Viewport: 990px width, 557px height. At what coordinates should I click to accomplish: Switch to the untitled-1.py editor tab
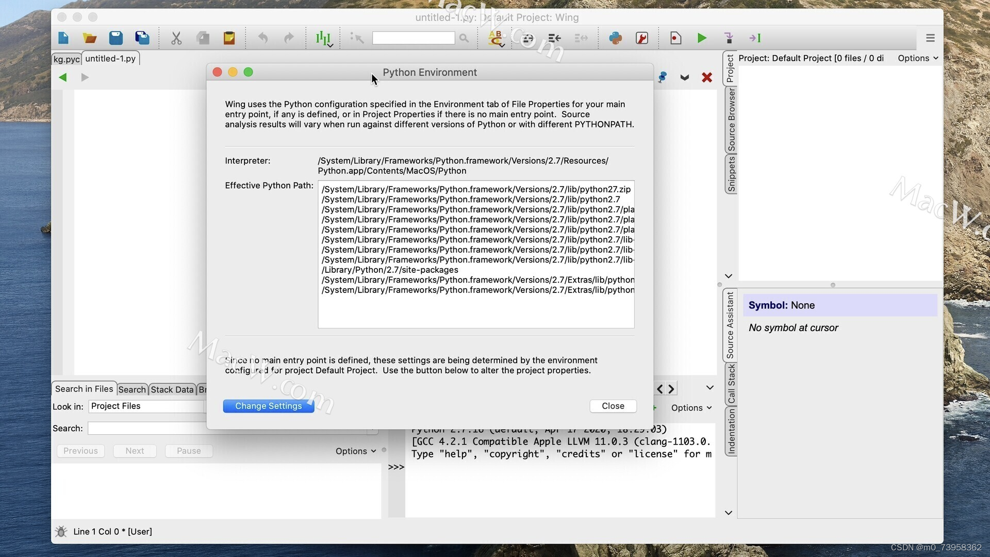(x=111, y=58)
